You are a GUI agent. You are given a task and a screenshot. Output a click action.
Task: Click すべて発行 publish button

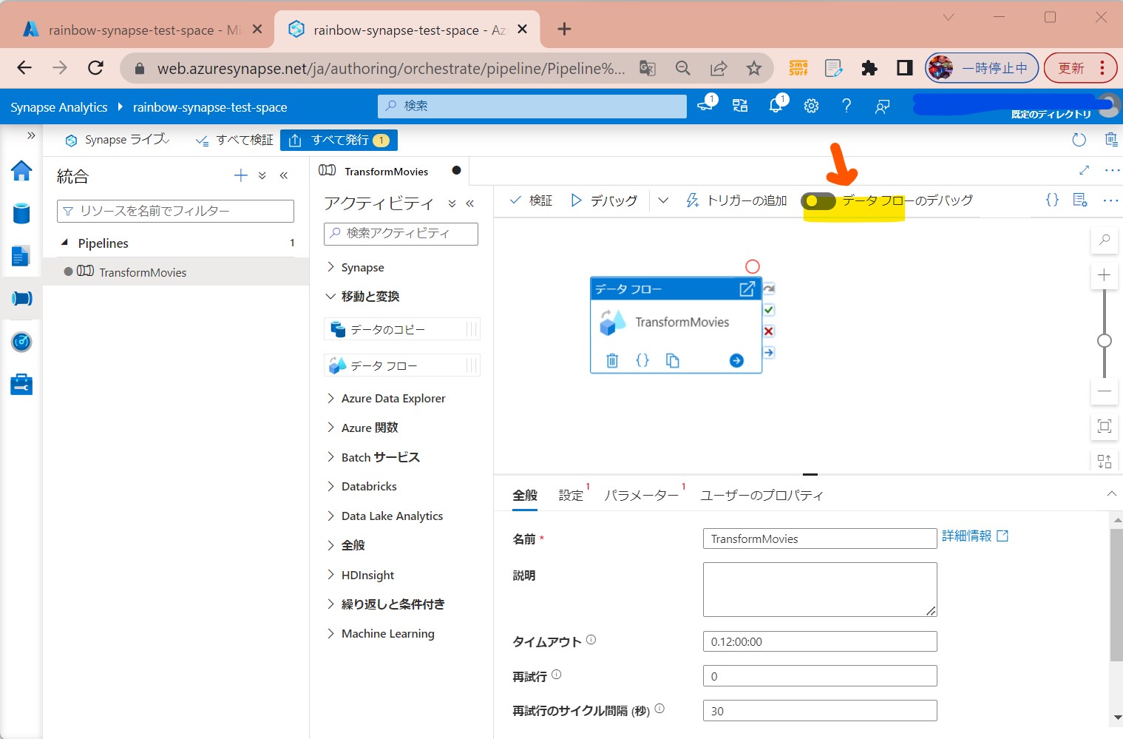(339, 140)
